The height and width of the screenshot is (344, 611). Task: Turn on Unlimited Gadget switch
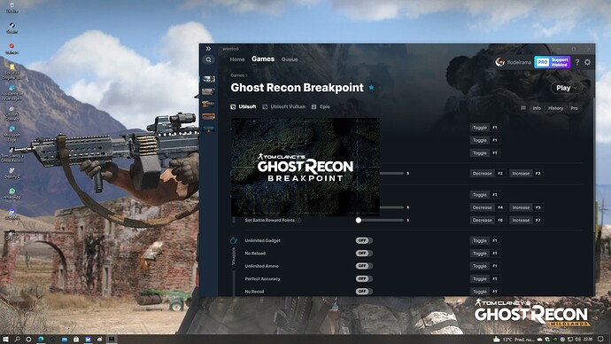click(364, 240)
